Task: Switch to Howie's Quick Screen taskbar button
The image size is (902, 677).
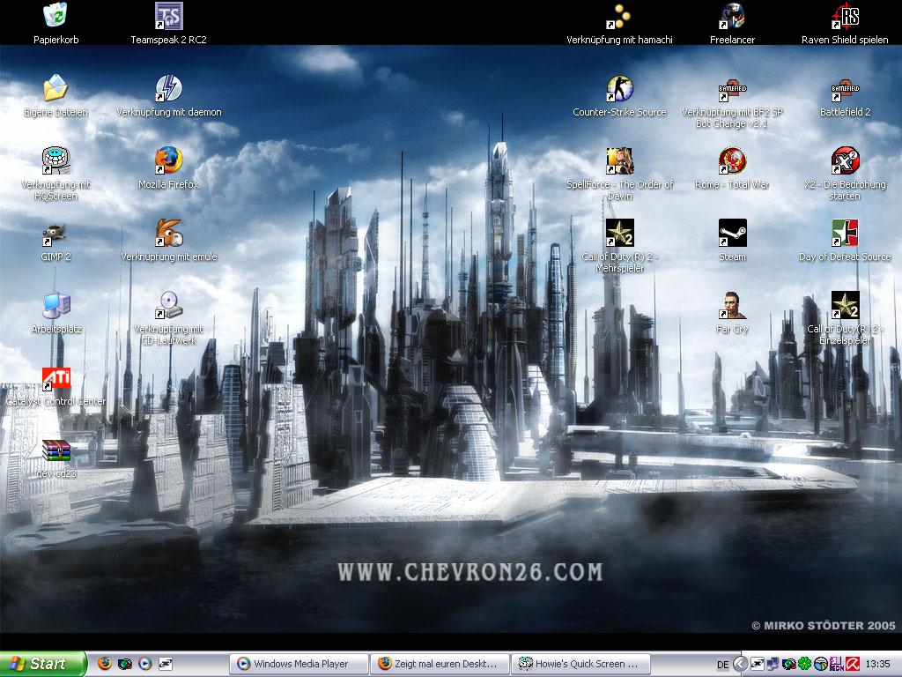Action: [x=581, y=665]
